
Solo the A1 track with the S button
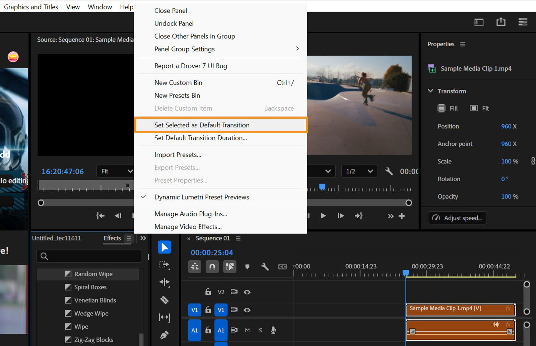pos(260,330)
